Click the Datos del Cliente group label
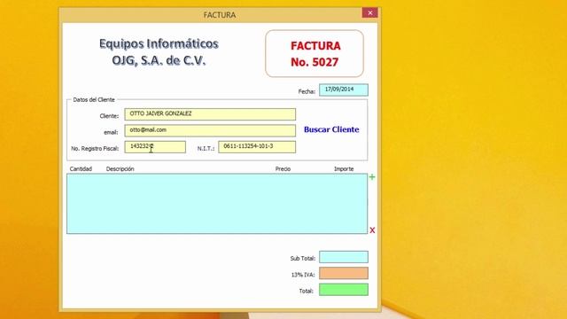The image size is (567, 319). (94, 99)
